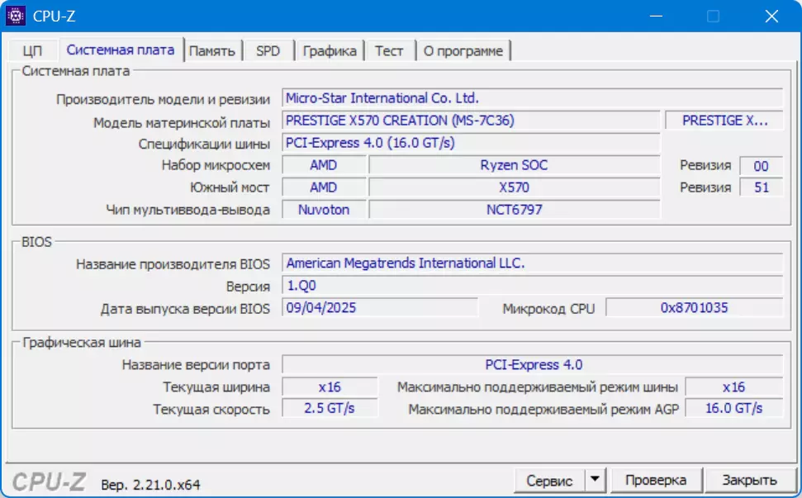Minimize the CPU-Z window

click(657, 16)
